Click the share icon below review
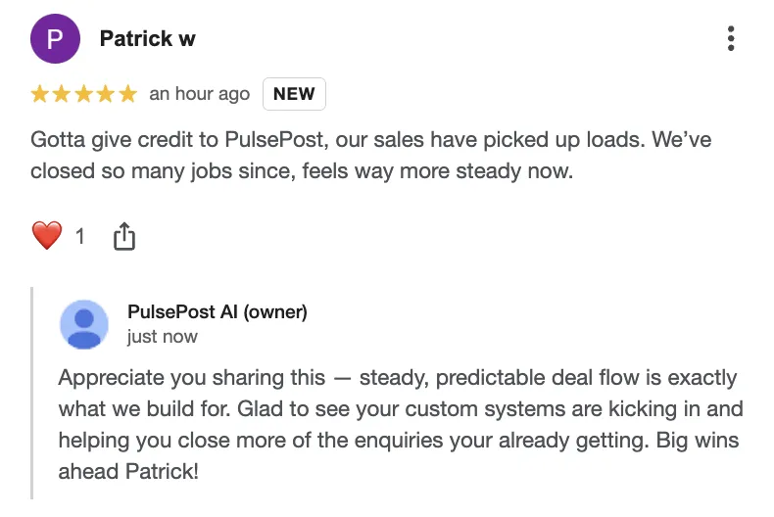Screen dimensions: 774x517 click(x=124, y=236)
